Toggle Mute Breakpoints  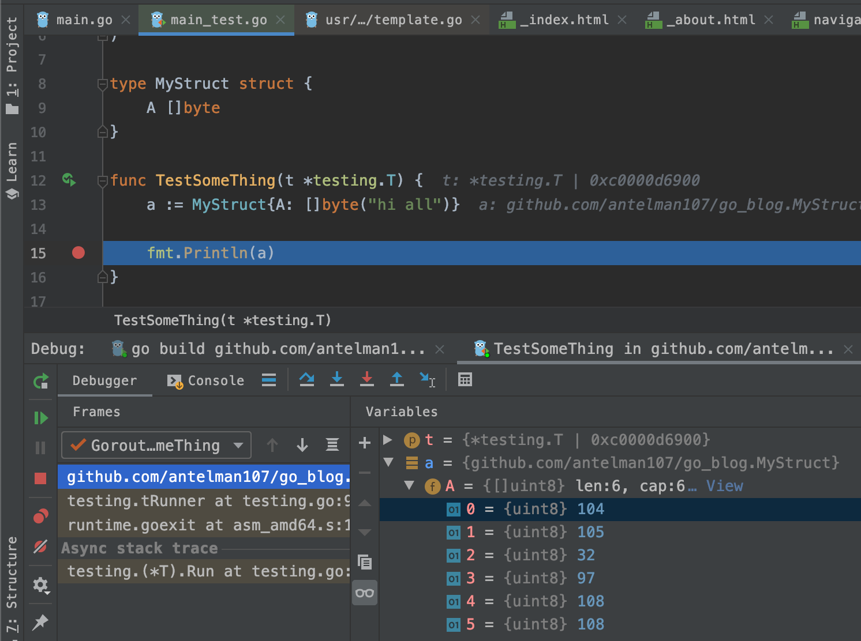pos(40,546)
